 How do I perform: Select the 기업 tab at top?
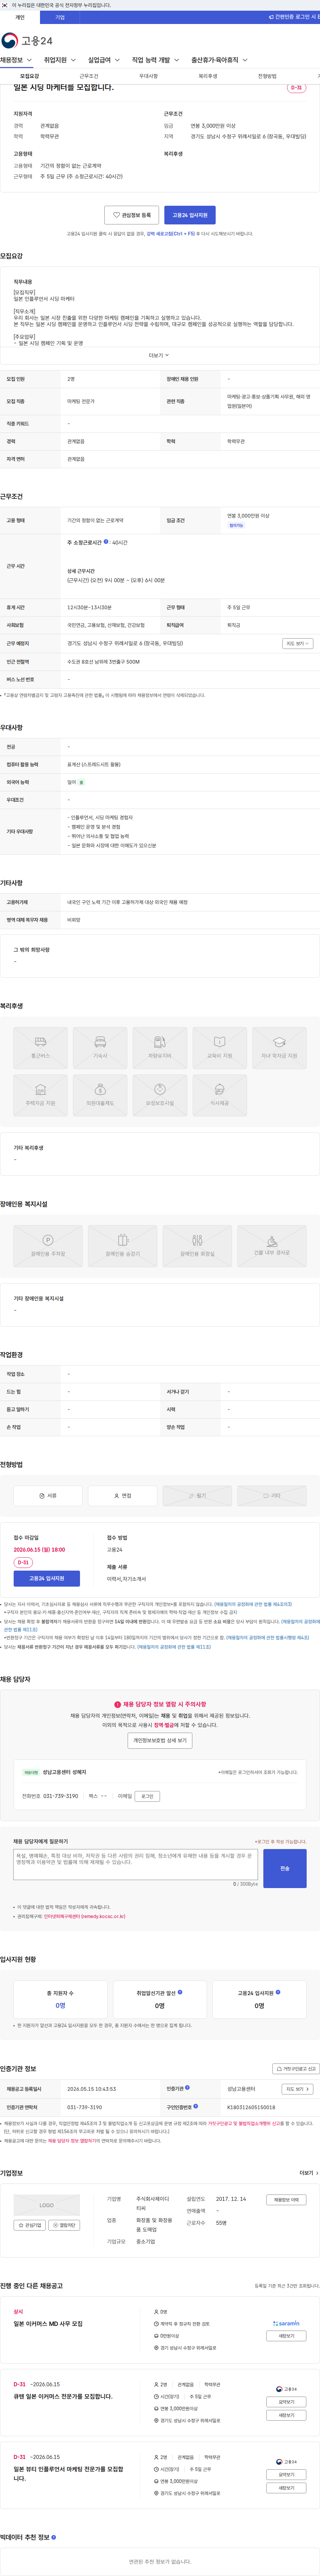pos(60,17)
